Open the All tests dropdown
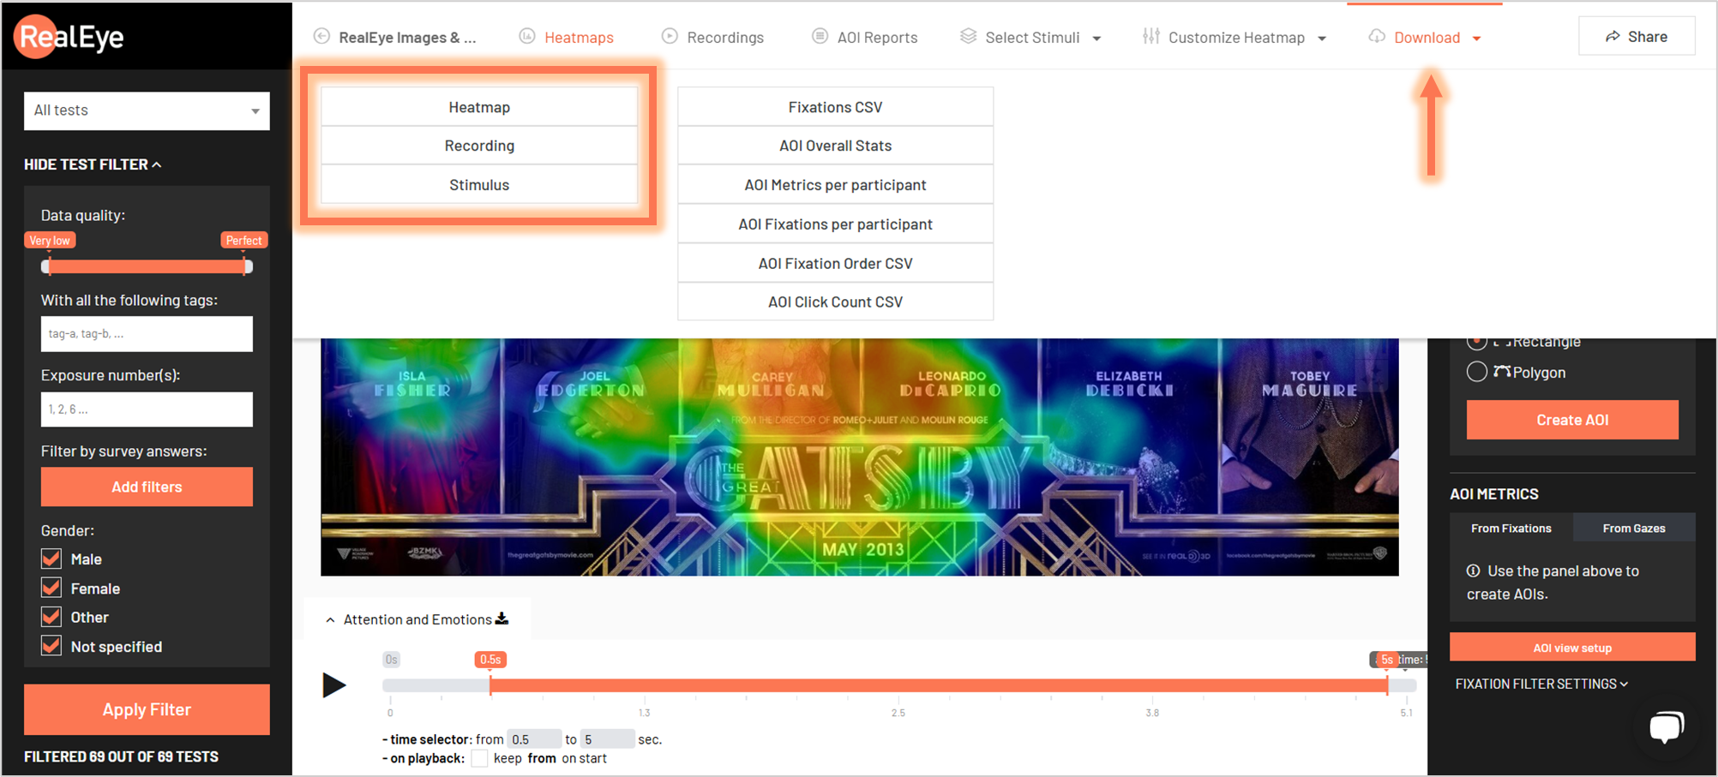This screenshot has height=777, width=1718. pyautogui.click(x=146, y=111)
